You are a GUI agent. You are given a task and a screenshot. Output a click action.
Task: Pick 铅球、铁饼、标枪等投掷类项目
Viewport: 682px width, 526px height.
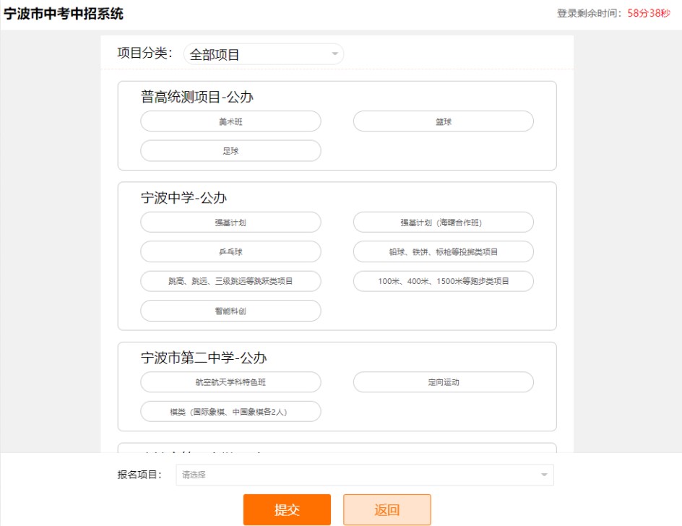(443, 251)
